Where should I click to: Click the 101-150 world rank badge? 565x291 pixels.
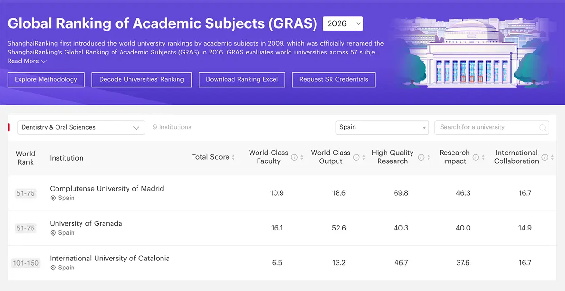(x=25, y=263)
